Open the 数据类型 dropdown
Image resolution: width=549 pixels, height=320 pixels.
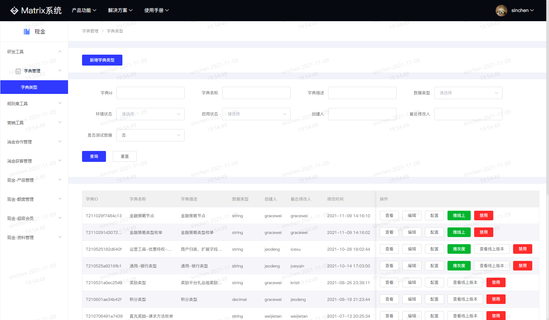point(468,93)
